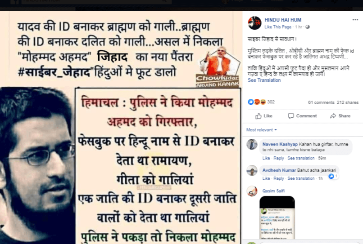This screenshot has height=244, width=363.
Task: Click Reply under Naveen Kashyap's comment
Action: [279, 158]
